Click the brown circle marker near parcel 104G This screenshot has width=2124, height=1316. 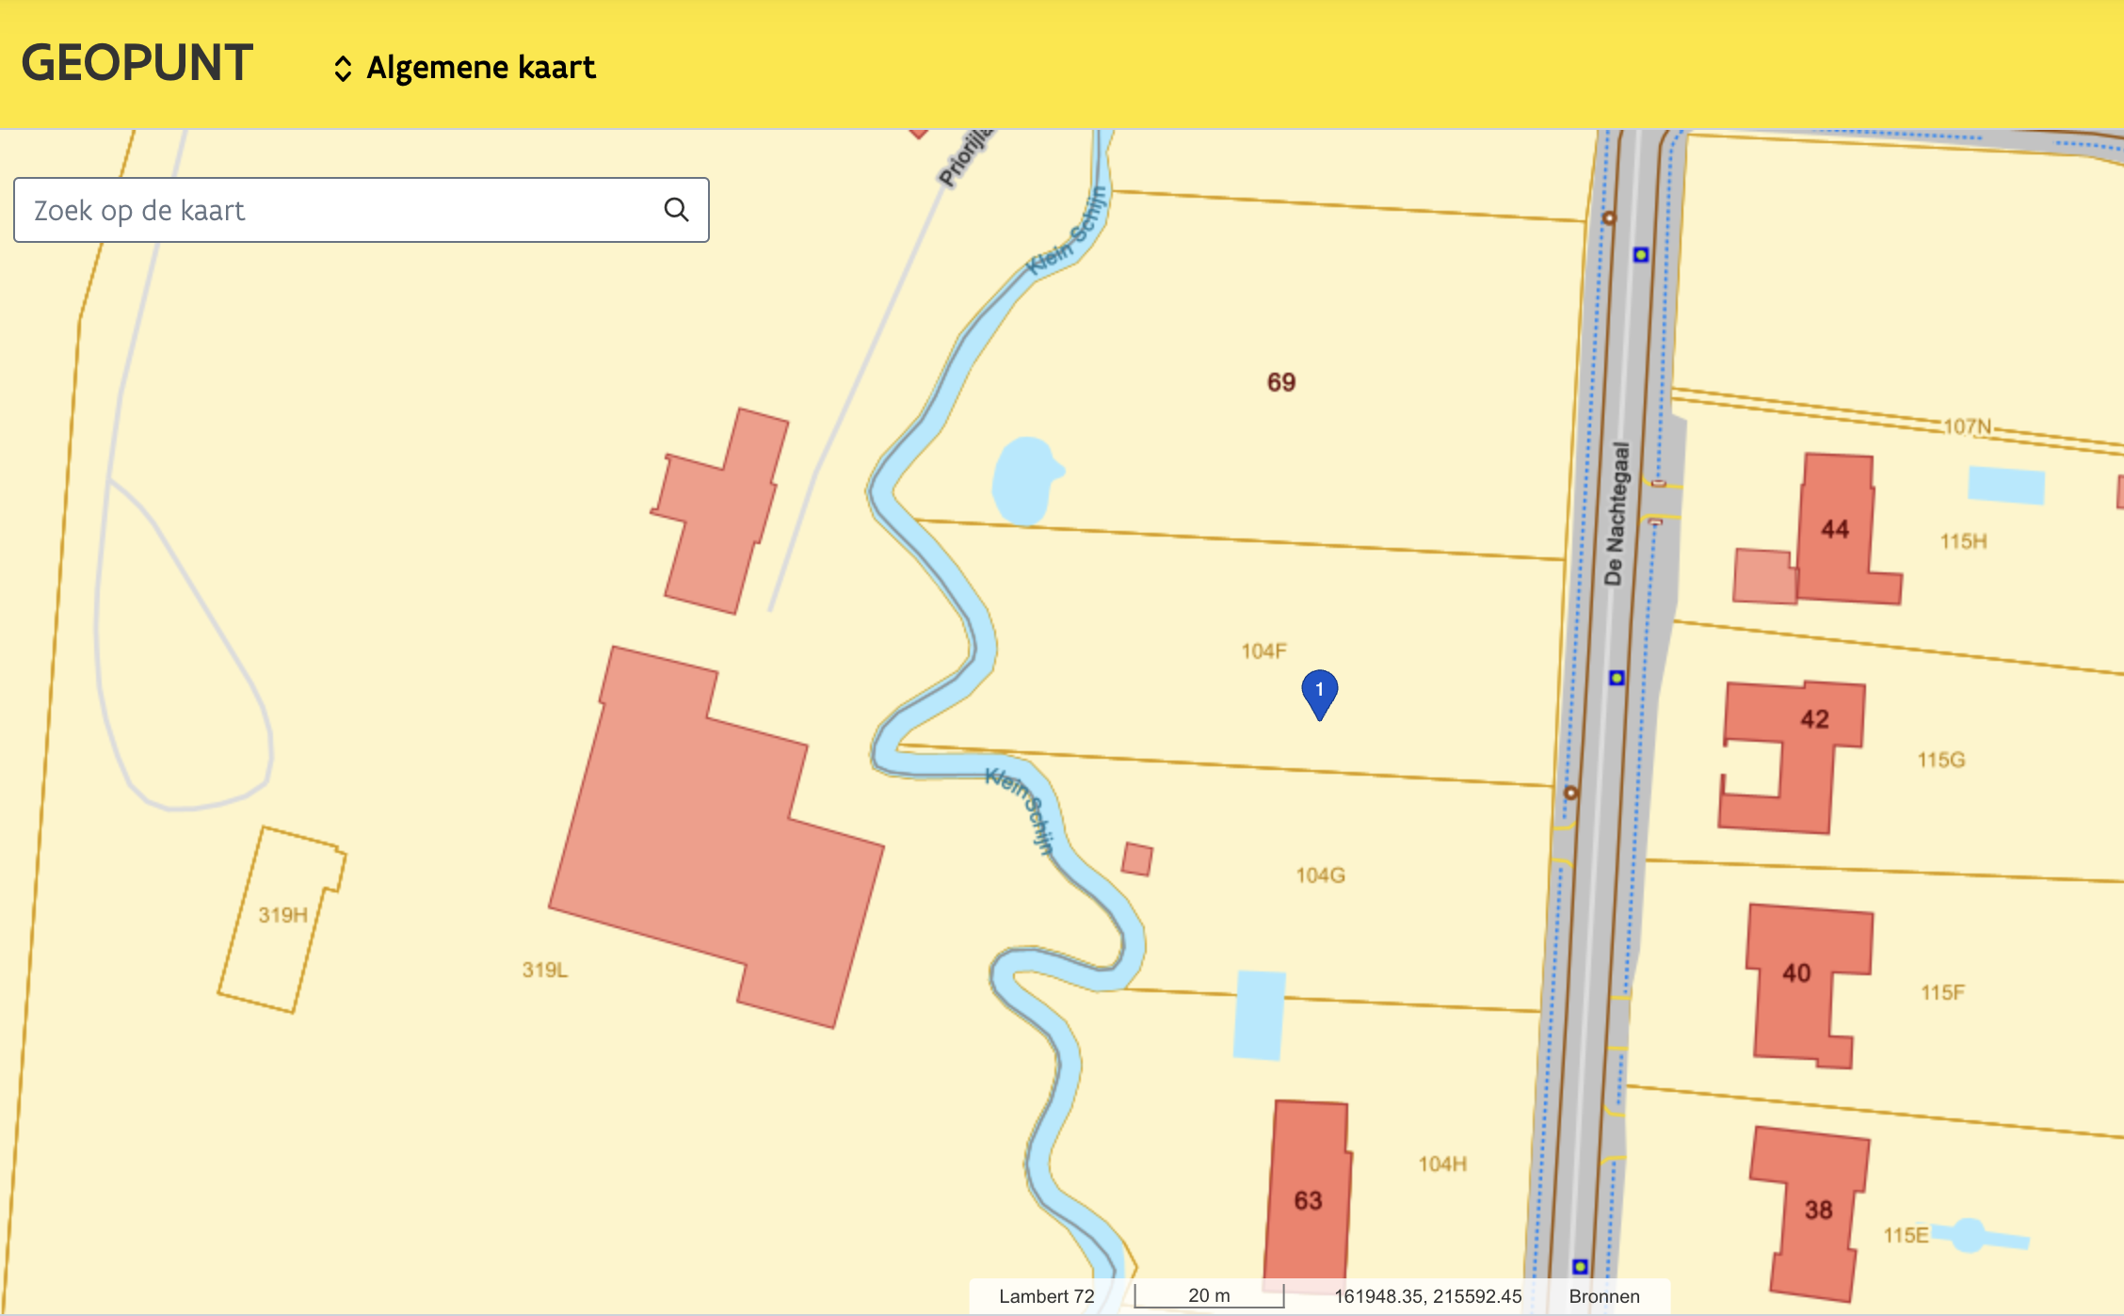tap(1570, 793)
